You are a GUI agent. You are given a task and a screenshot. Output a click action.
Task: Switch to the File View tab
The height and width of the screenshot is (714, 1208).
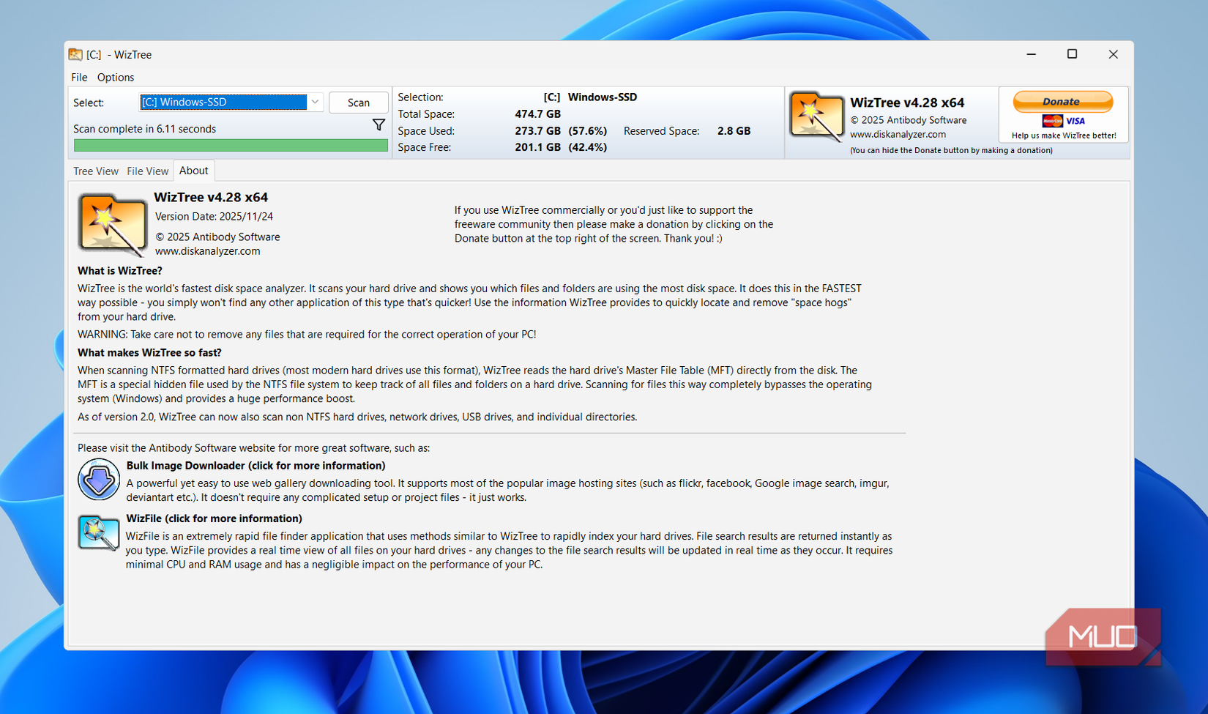coord(147,171)
